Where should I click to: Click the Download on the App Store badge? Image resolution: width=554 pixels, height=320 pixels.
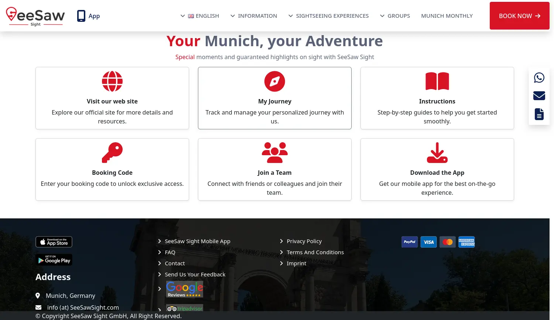(54, 242)
